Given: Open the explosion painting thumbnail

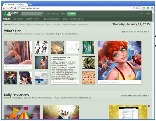Looking at the screenshot, I should [x=57, y=47].
